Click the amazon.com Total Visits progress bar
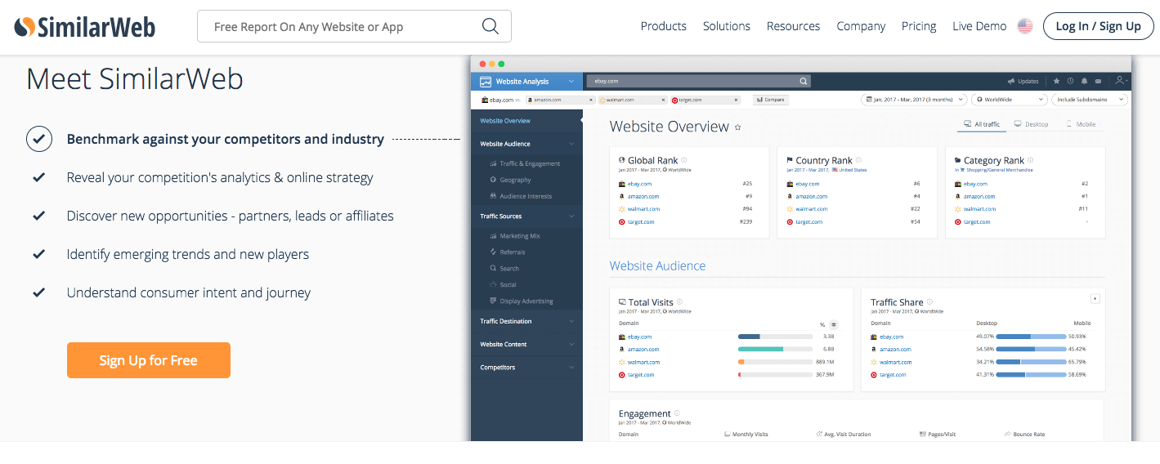Screen dimensions: 1160x464 point(773,349)
